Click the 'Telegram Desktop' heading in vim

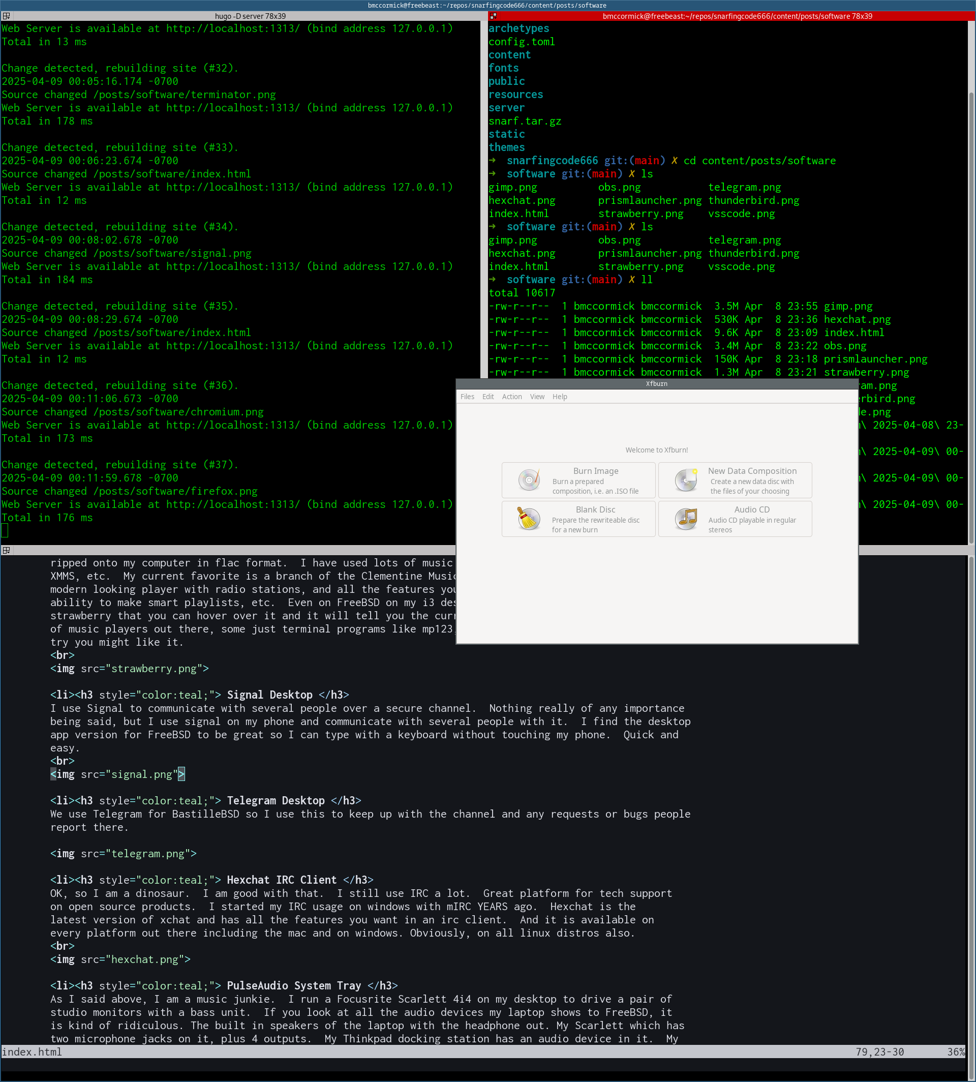tap(276, 800)
